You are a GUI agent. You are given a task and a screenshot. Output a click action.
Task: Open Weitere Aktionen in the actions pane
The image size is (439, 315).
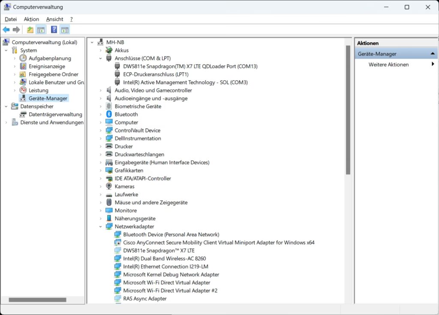pyautogui.click(x=388, y=65)
